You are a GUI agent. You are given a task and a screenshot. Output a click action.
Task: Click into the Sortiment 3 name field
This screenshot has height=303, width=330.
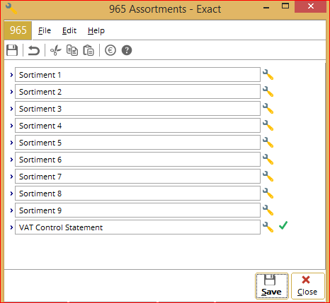137,109
